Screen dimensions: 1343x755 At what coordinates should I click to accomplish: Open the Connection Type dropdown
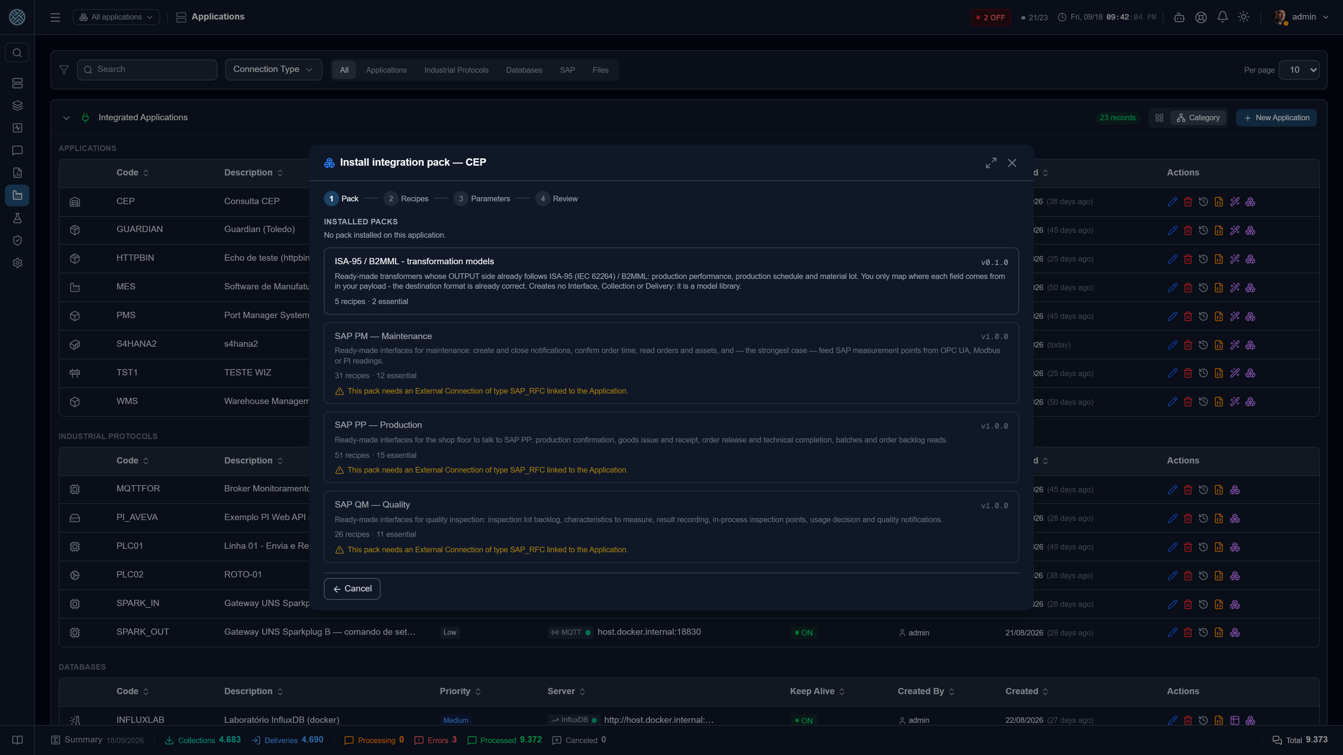point(273,69)
